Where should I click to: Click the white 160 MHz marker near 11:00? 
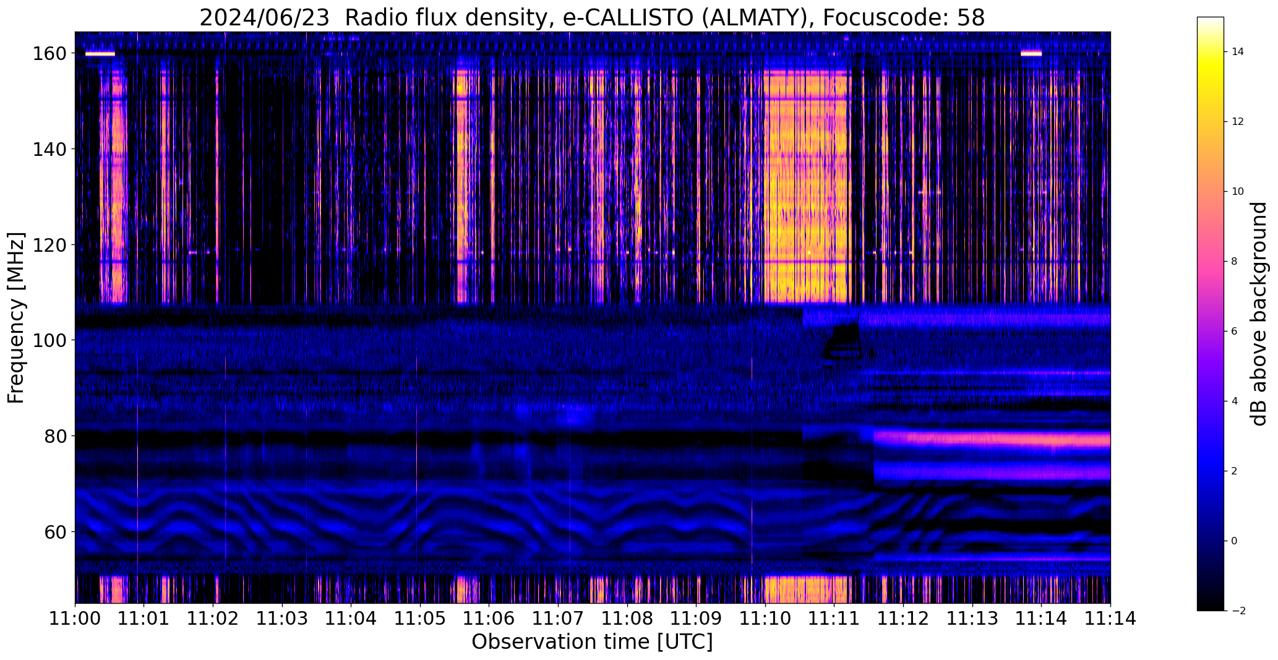[x=100, y=54]
